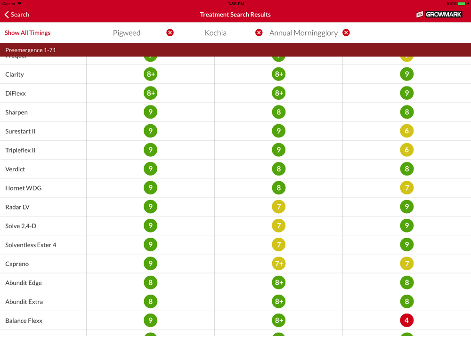Viewport: 471px width, 353px height.
Task: Select the Pigweed column header
Action: 127,33
